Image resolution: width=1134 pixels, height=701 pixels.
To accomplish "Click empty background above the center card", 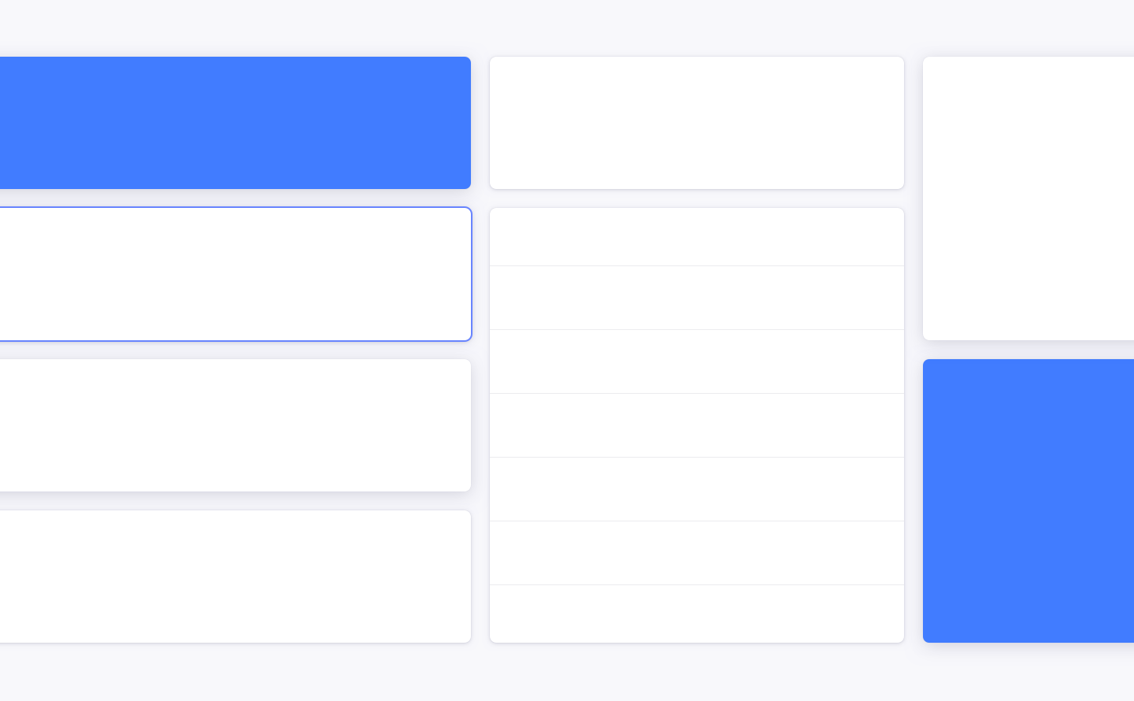I will coord(697,28).
